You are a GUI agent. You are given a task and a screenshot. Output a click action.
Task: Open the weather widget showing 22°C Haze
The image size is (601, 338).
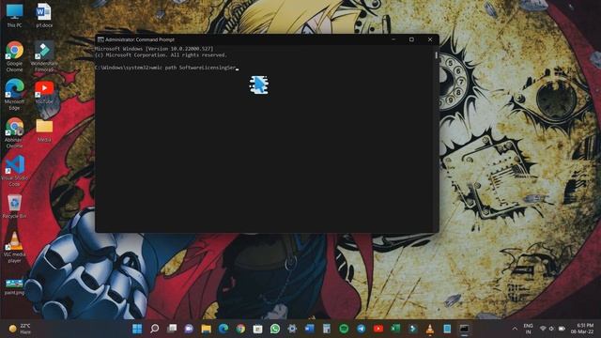click(20, 329)
